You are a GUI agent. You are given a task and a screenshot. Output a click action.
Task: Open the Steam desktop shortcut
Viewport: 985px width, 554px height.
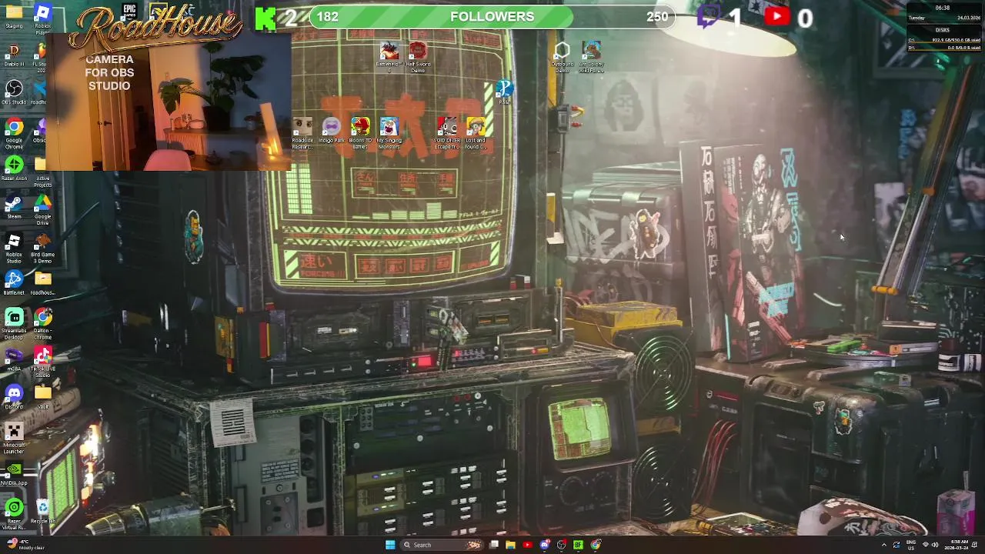coord(14,207)
